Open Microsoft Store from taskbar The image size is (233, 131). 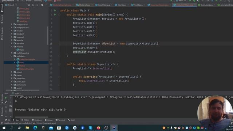point(59,128)
